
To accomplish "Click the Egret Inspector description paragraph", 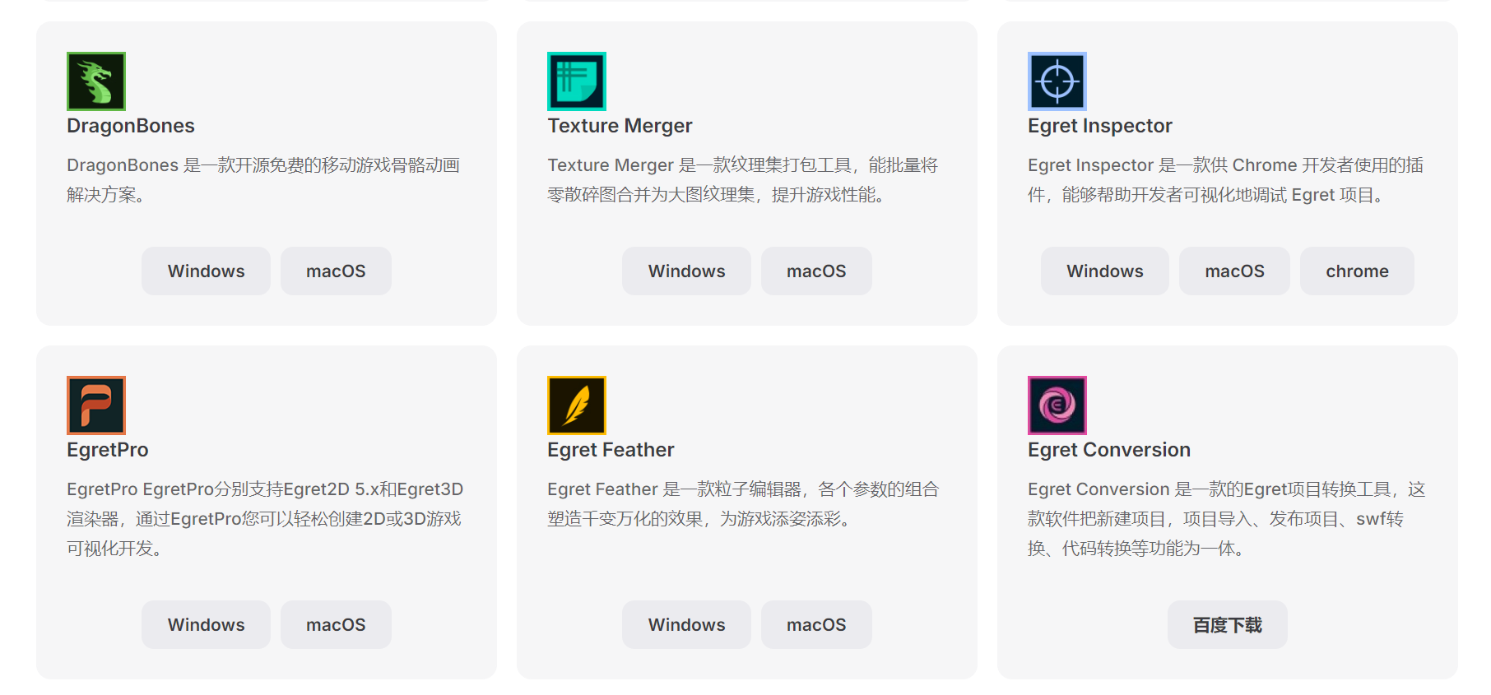I will [1226, 180].
